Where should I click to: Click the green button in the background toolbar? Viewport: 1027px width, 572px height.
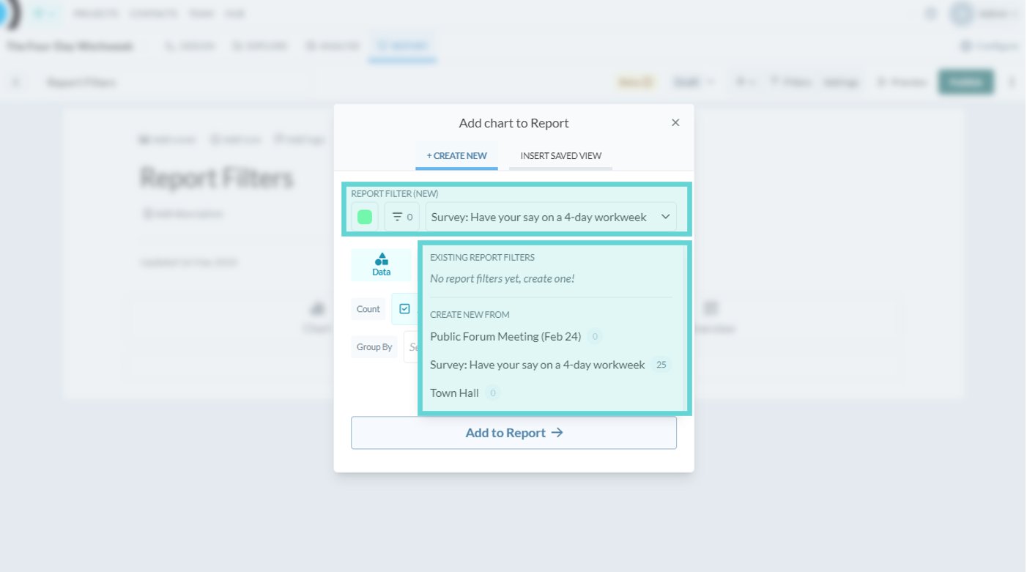click(x=965, y=82)
